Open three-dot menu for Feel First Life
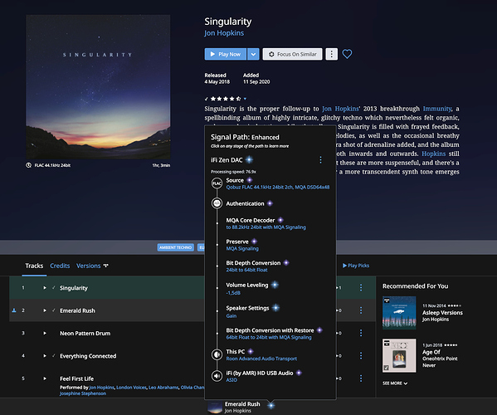 tap(361, 378)
